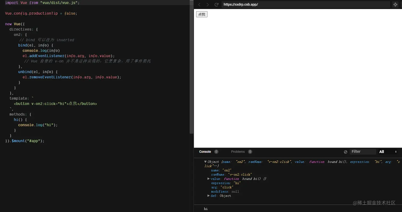402x212 pixels.
Task: Click the unbind(el, info) code line
Action: [38, 72]
